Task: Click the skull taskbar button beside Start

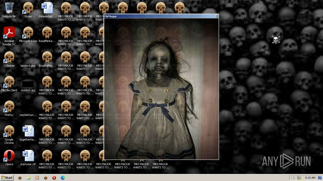Action: click(20, 178)
